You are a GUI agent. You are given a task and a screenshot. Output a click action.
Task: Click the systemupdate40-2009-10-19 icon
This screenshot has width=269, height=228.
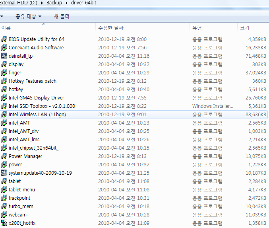(4, 173)
